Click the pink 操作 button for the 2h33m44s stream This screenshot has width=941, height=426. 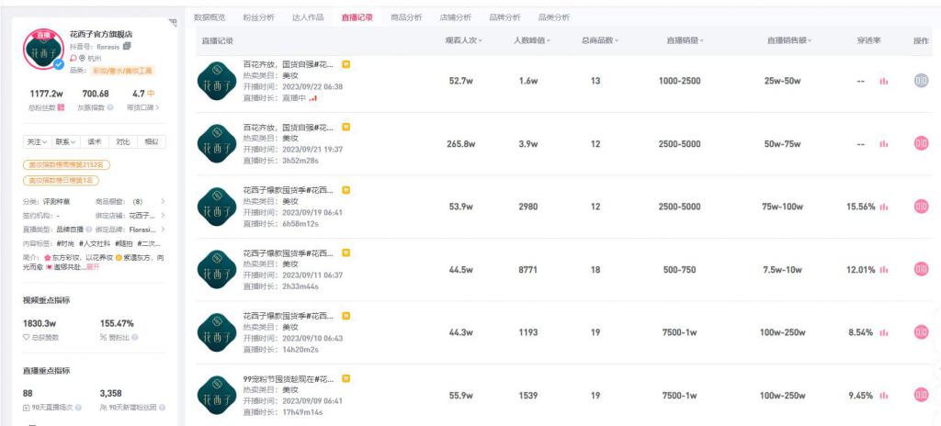point(921,269)
